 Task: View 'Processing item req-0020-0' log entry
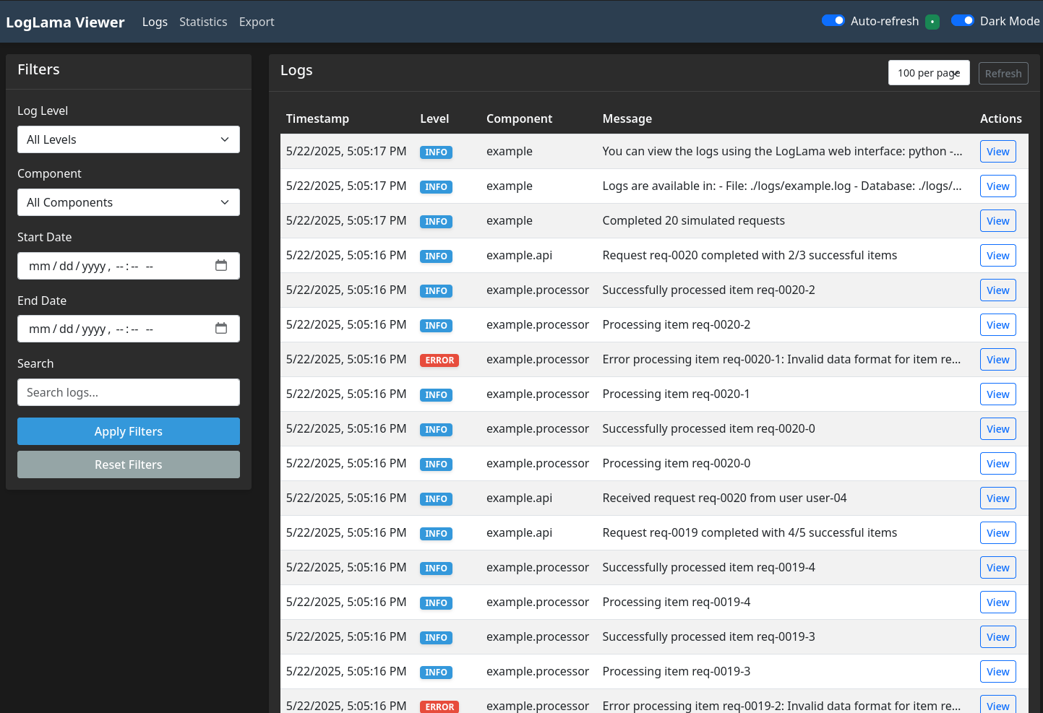click(998, 464)
